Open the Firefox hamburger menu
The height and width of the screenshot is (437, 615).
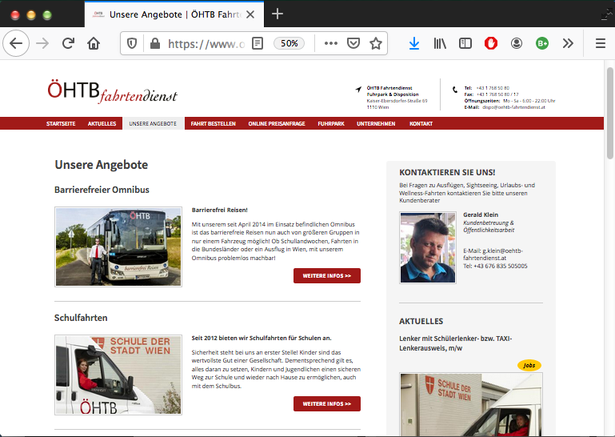click(600, 43)
